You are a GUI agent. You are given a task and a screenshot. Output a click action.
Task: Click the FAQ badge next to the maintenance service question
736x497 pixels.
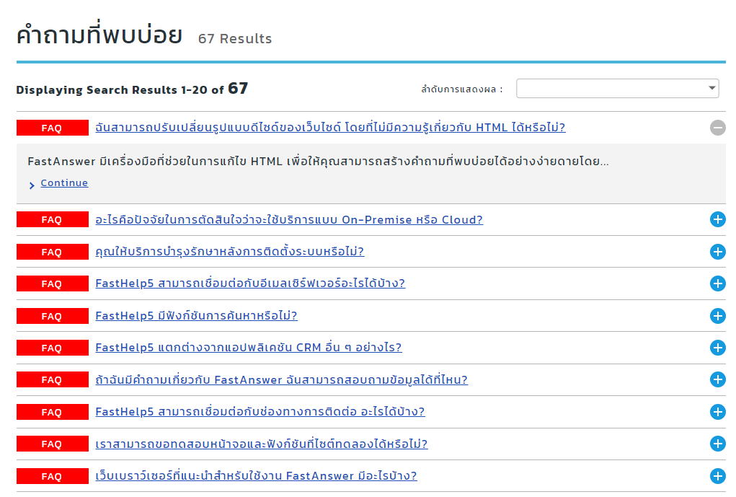[51, 252]
